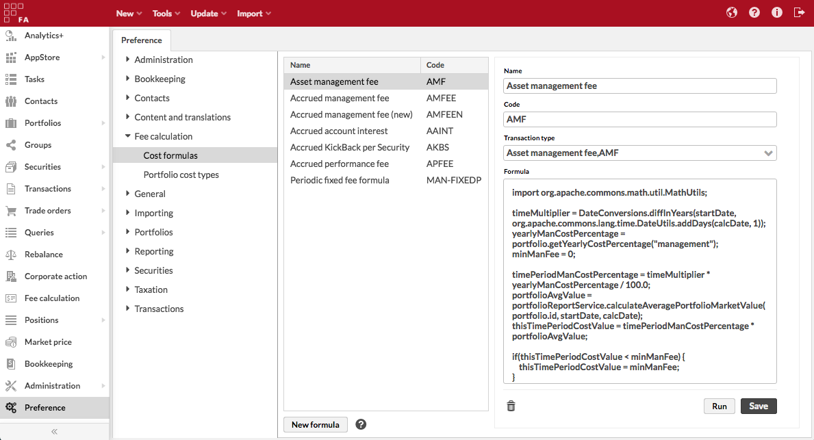Image resolution: width=814 pixels, height=440 pixels.
Task: Click the Securities icon in sidebar
Action: [x=11, y=167]
